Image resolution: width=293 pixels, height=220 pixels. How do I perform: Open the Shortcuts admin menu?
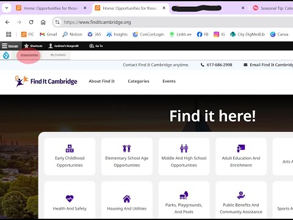(33, 46)
